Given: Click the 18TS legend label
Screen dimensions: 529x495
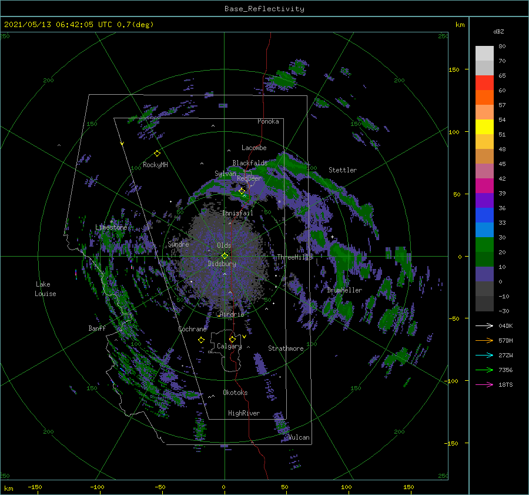Looking at the screenshot, I should [505, 384].
